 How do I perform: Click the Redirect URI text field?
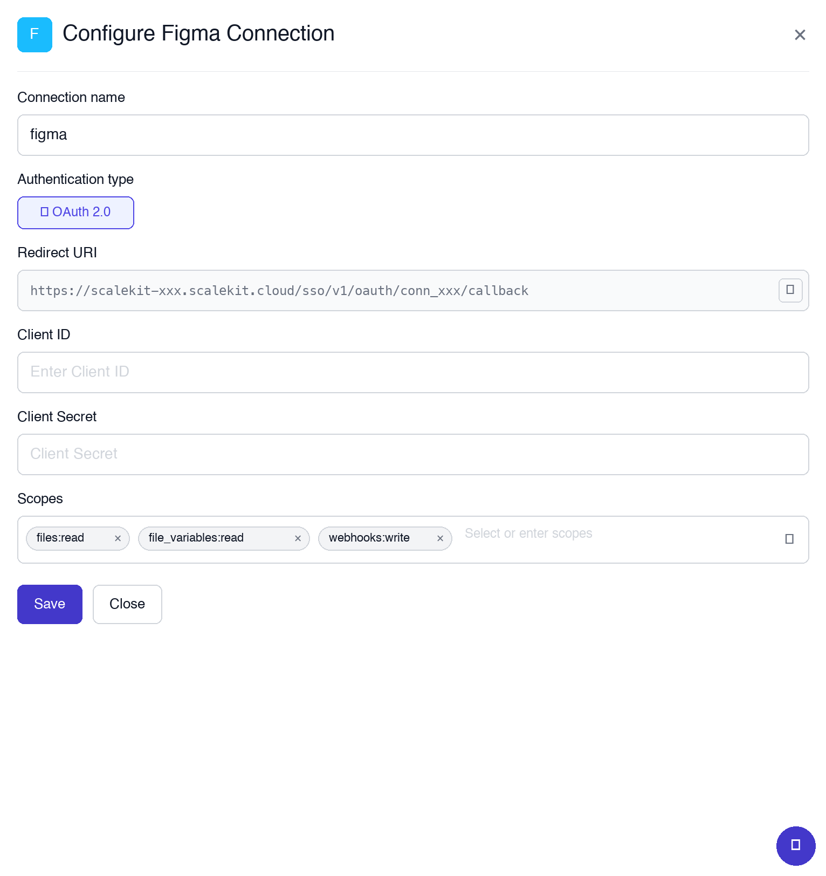click(x=377, y=290)
